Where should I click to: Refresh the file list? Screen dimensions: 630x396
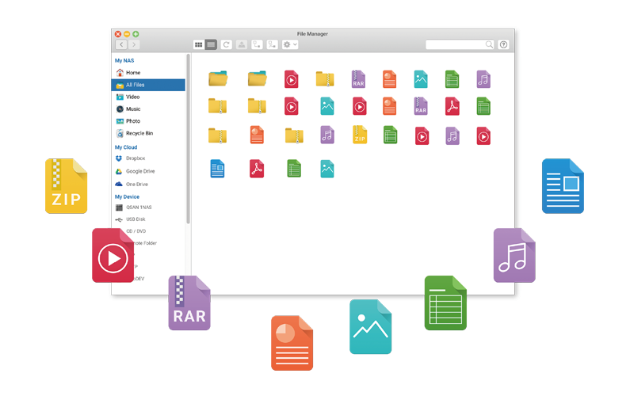point(226,44)
